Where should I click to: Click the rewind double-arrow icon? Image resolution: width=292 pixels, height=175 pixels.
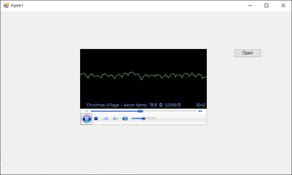pos(86,111)
